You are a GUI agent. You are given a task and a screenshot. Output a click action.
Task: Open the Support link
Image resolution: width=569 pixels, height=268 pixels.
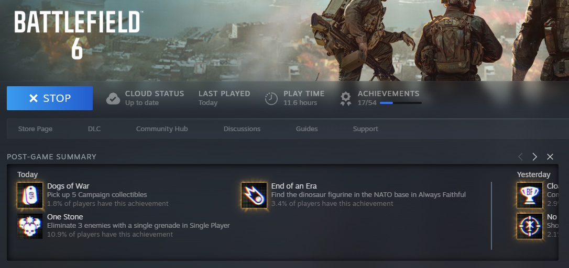[x=365, y=129]
